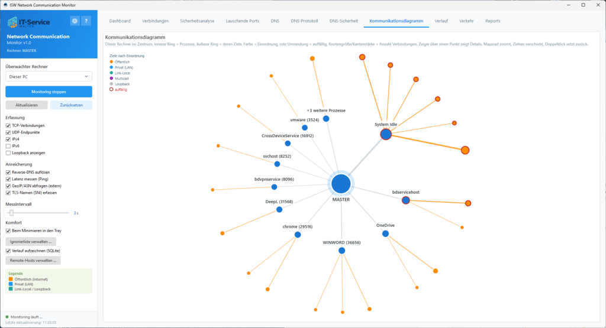Select the CrossDeviceService (16912) node
The height and width of the screenshot is (328, 606).
click(288, 144)
